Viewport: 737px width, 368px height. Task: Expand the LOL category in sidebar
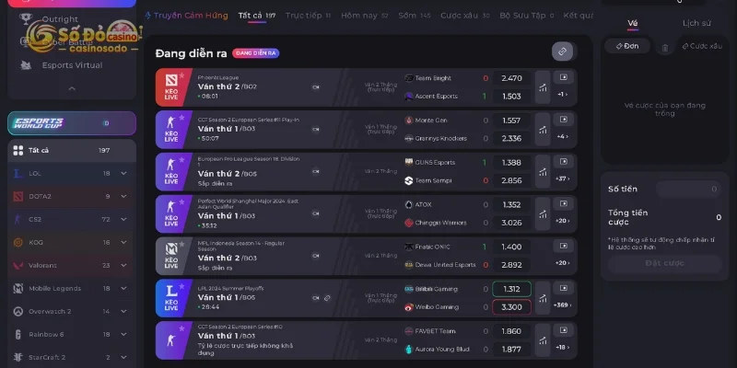123,173
